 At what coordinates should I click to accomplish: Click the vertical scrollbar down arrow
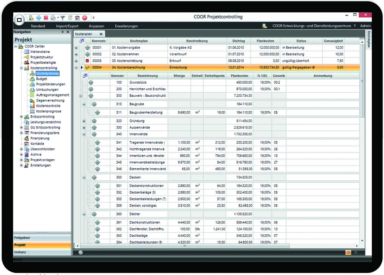click(x=362, y=241)
